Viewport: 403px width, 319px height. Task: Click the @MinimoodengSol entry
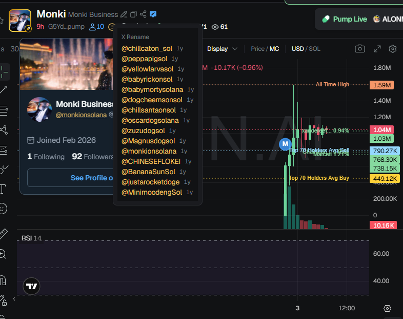tap(152, 192)
